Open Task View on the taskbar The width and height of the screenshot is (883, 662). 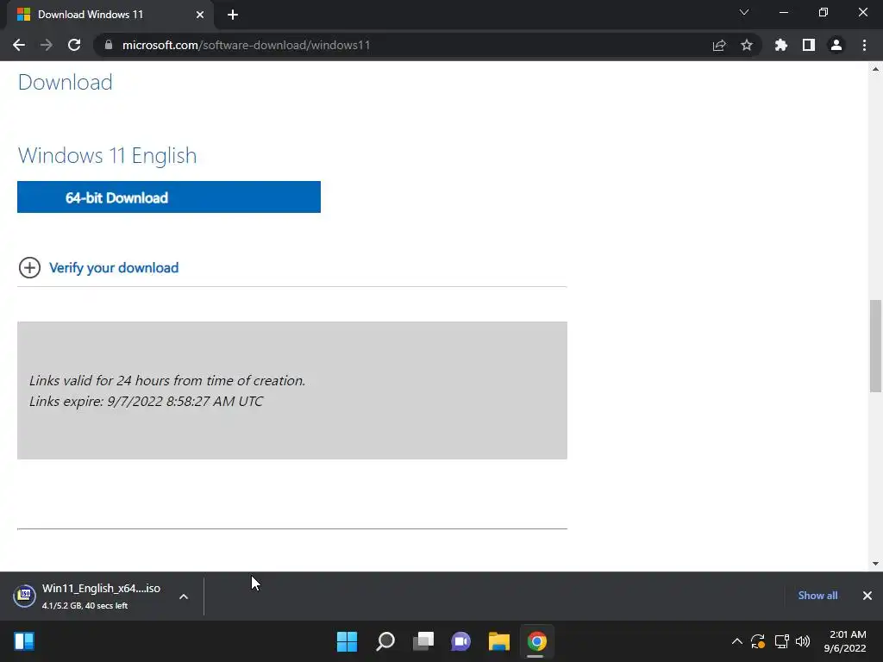click(423, 641)
